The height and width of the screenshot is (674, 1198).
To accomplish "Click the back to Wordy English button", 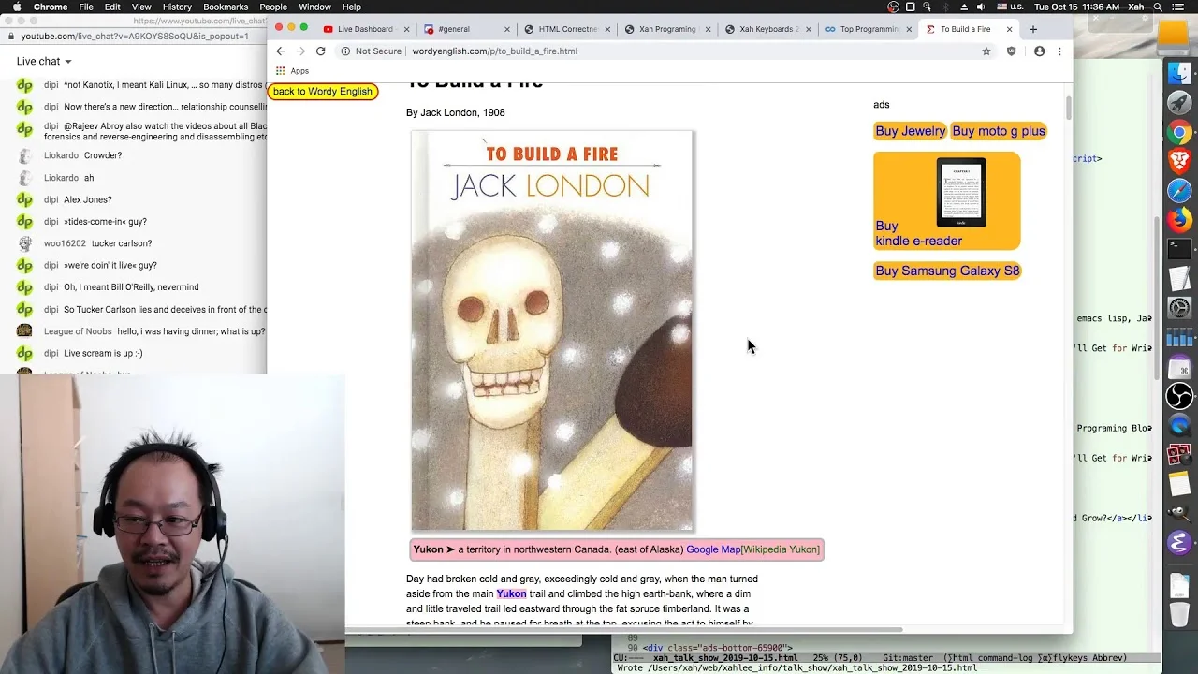I will (x=323, y=92).
